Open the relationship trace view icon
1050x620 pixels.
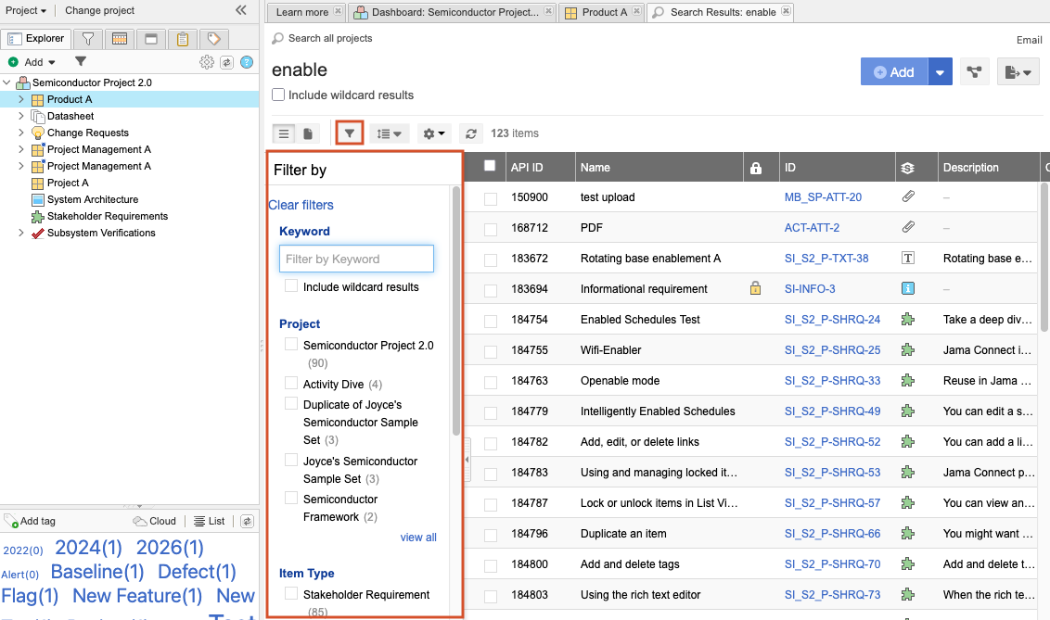974,71
